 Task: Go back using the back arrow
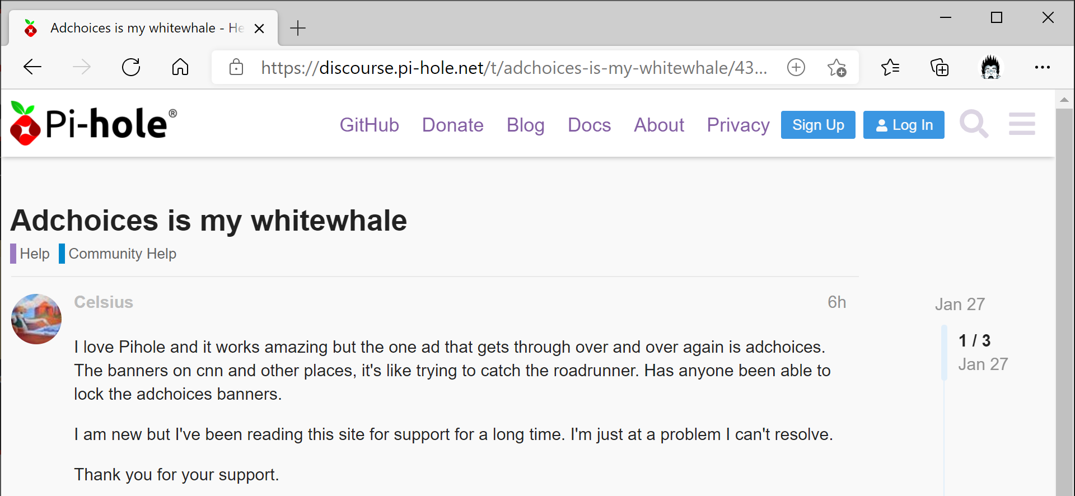point(32,67)
